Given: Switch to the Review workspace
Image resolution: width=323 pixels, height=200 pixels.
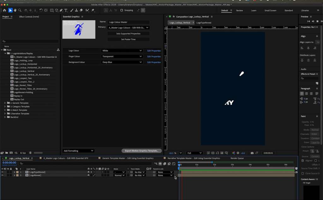Looking at the screenshot, I should point(239,10).
